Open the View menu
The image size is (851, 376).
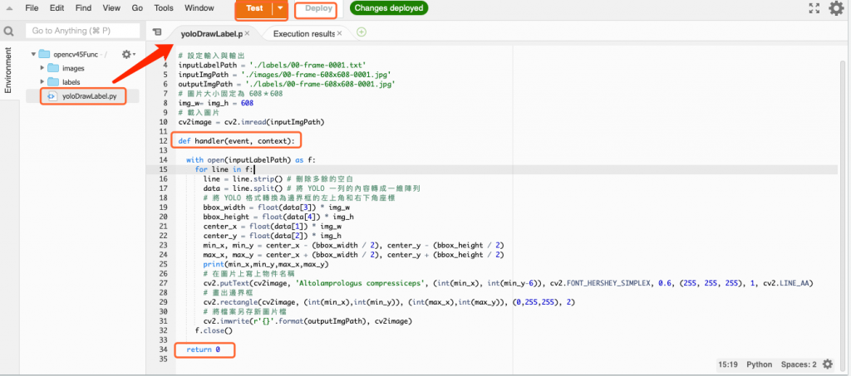tap(111, 8)
